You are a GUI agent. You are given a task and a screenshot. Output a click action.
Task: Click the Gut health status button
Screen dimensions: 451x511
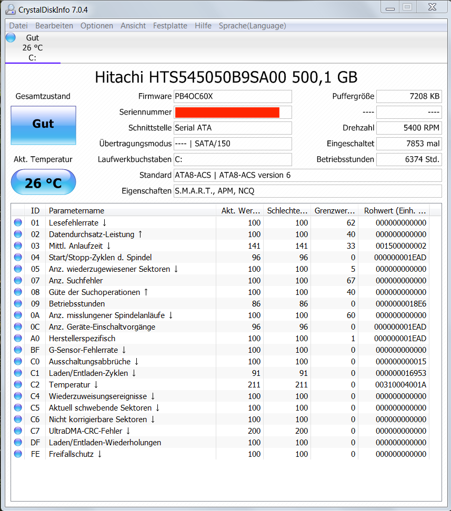click(43, 125)
